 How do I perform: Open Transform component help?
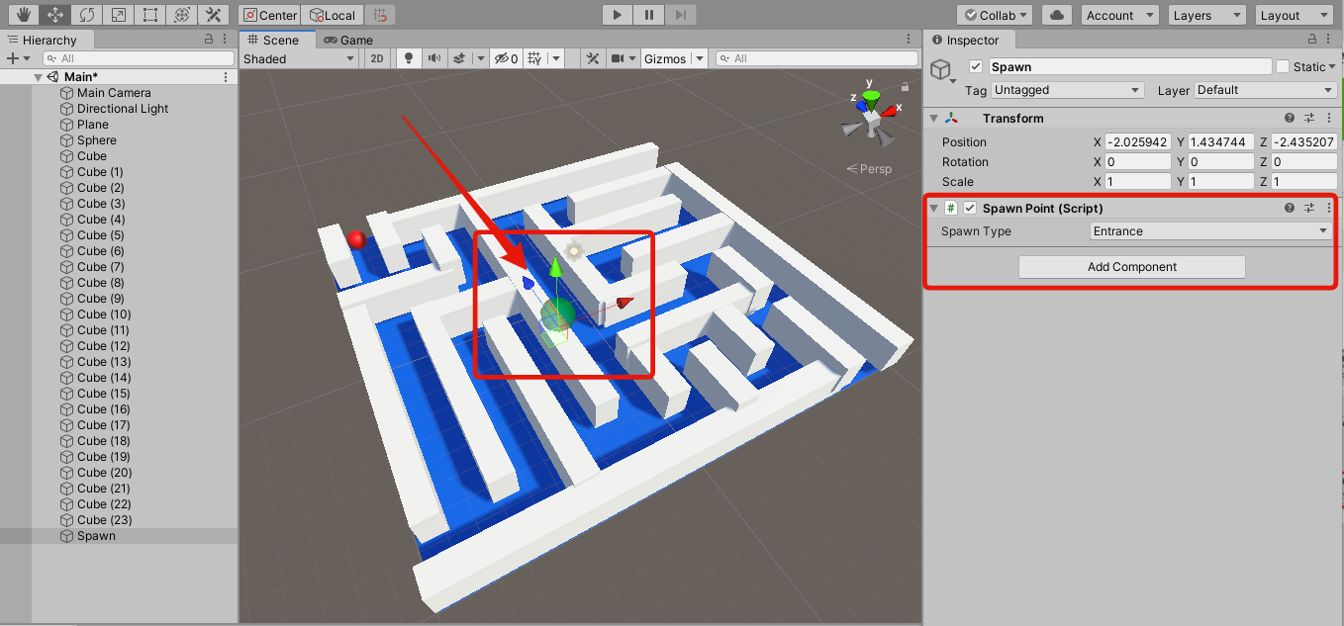[x=1290, y=118]
